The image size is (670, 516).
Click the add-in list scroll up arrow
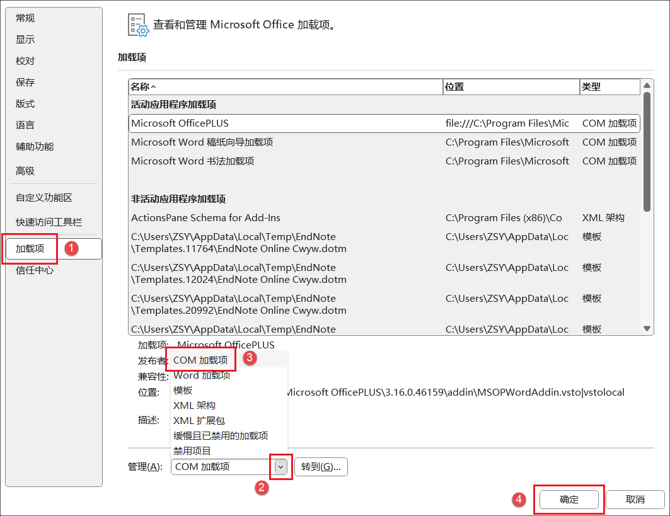pos(647,86)
